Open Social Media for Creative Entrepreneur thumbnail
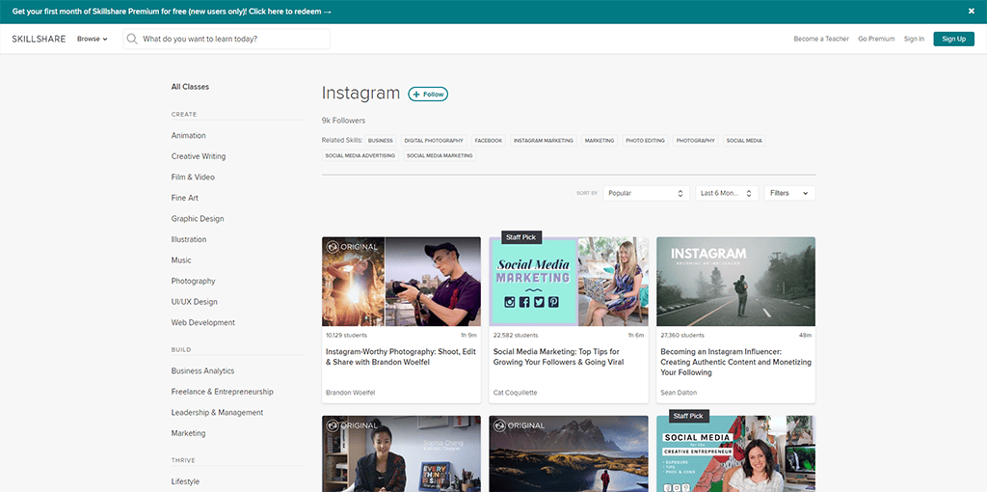The height and width of the screenshot is (492, 987). coord(735,453)
